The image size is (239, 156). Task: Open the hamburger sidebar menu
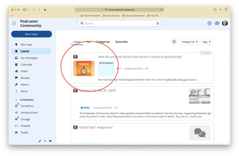14,23
